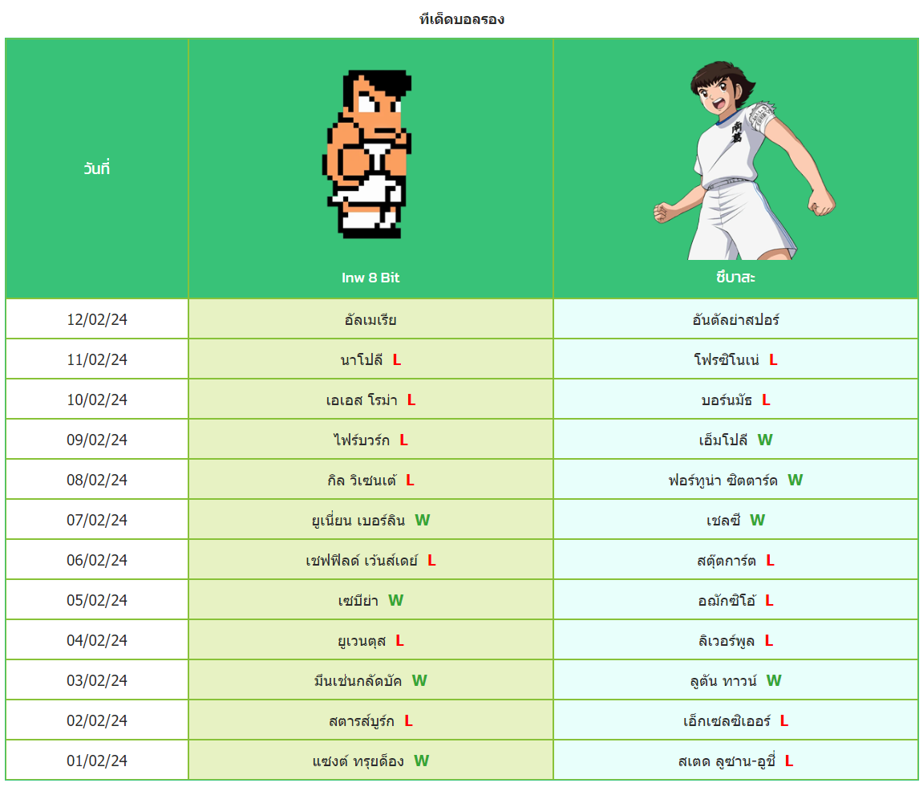Click the red L beside นาโปลี
This screenshot has height=787, width=923.
(x=397, y=359)
